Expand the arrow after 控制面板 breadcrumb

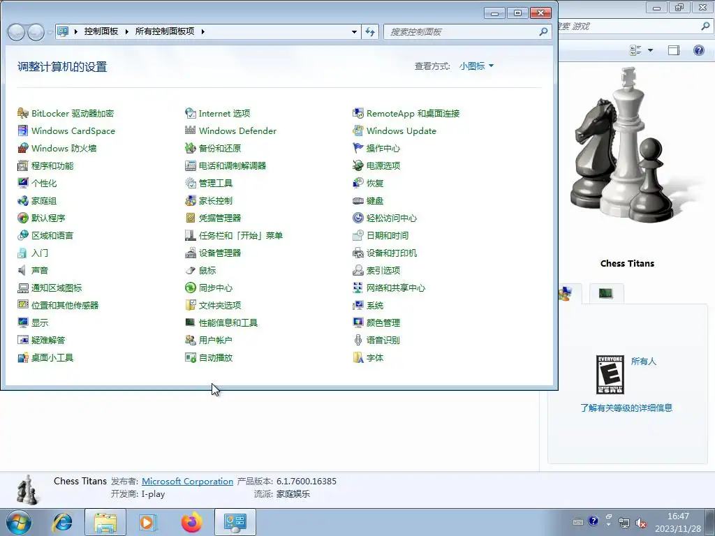point(127,31)
